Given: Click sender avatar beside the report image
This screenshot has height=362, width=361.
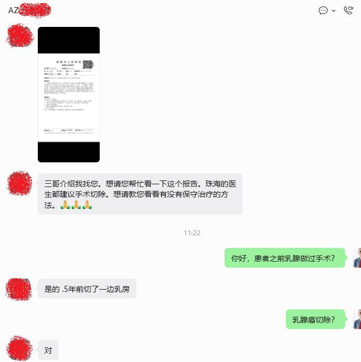Looking at the screenshot, I should (x=20, y=36).
